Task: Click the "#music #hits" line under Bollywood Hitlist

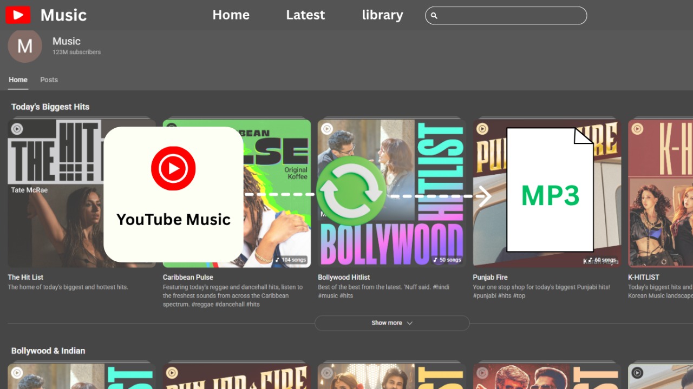Action: (x=335, y=296)
